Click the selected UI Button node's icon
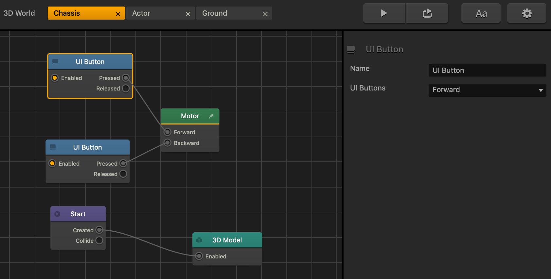Screen dimensions: 551x279 click(56, 61)
